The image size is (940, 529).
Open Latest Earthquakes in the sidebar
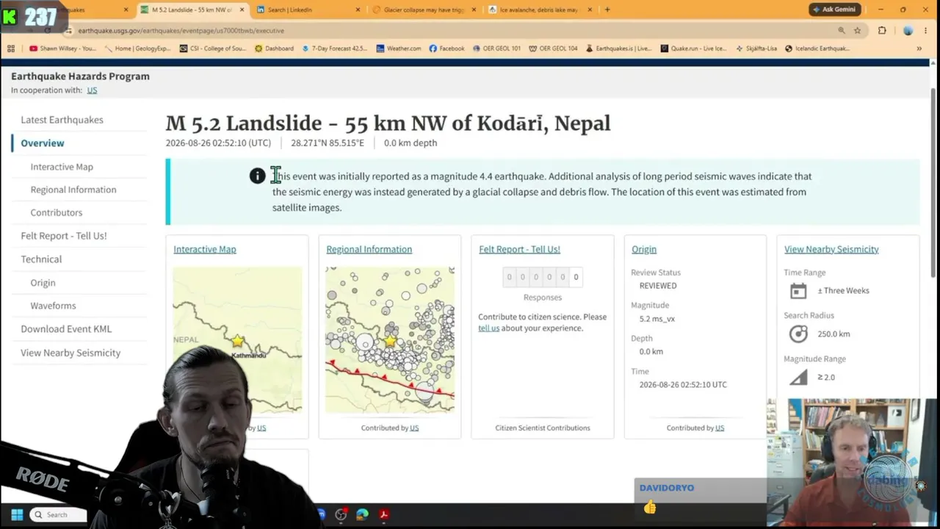click(x=62, y=120)
